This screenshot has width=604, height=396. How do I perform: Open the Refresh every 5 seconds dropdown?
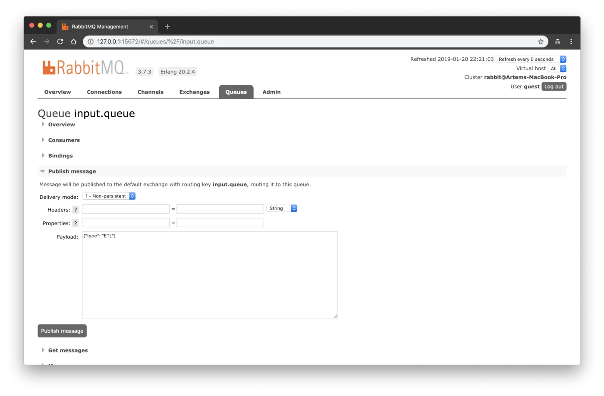(531, 59)
